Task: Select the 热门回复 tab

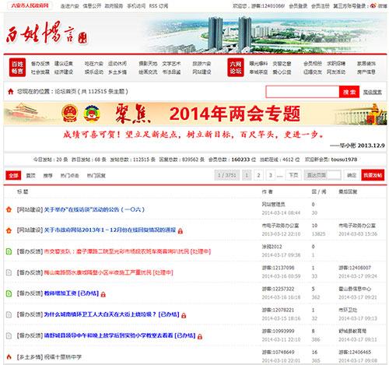Action: (96, 176)
